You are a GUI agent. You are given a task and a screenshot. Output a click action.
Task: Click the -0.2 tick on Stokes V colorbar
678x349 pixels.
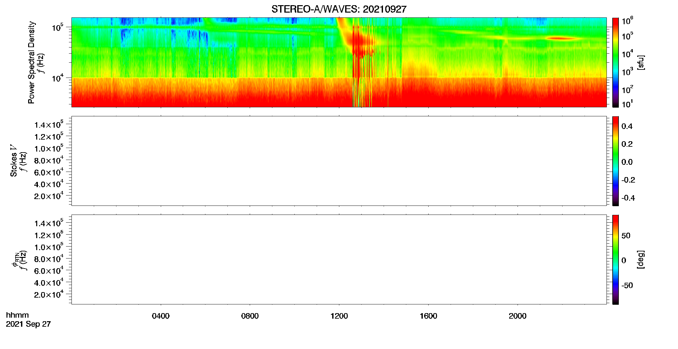pos(628,180)
